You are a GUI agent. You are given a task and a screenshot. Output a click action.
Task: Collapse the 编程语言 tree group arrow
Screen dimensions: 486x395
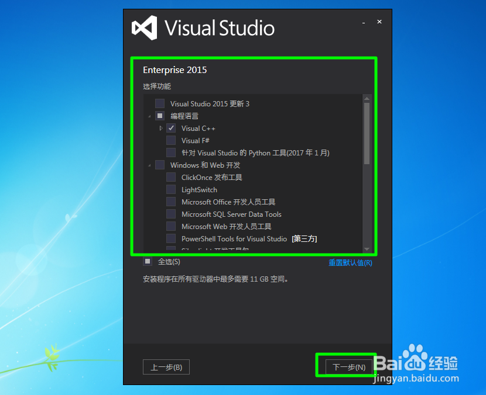pyautogui.click(x=150, y=116)
